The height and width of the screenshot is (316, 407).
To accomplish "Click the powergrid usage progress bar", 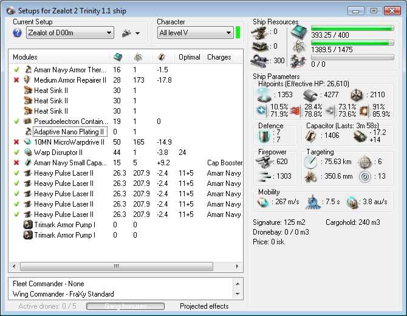I will (352, 43).
